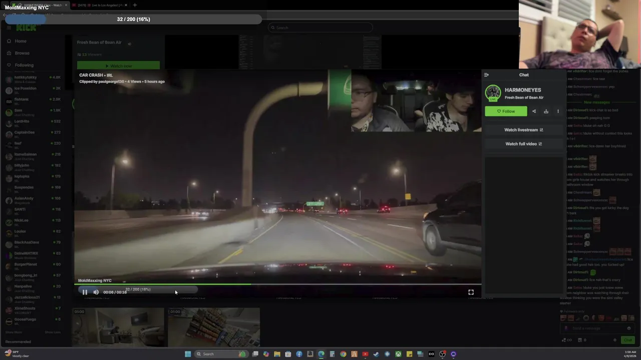
Task: Mute the clip volume speaker icon
Action: point(96,292)
